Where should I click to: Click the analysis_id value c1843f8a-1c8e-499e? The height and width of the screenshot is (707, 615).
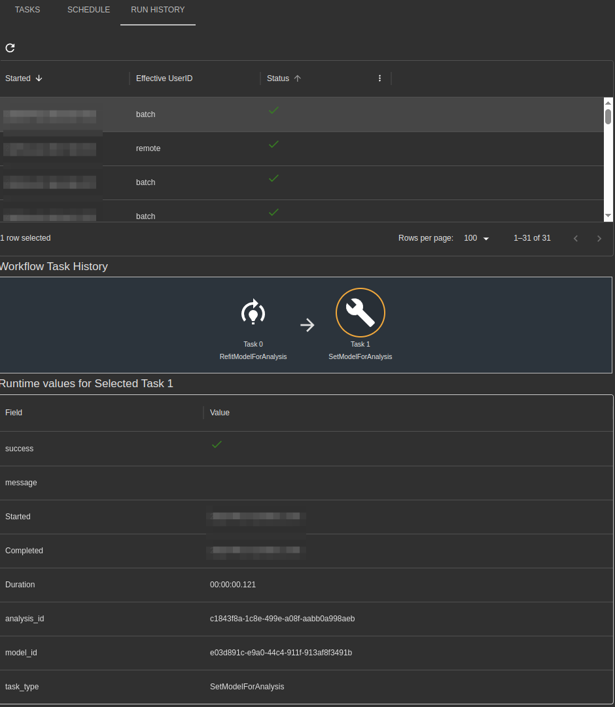(x=283, y=619)
